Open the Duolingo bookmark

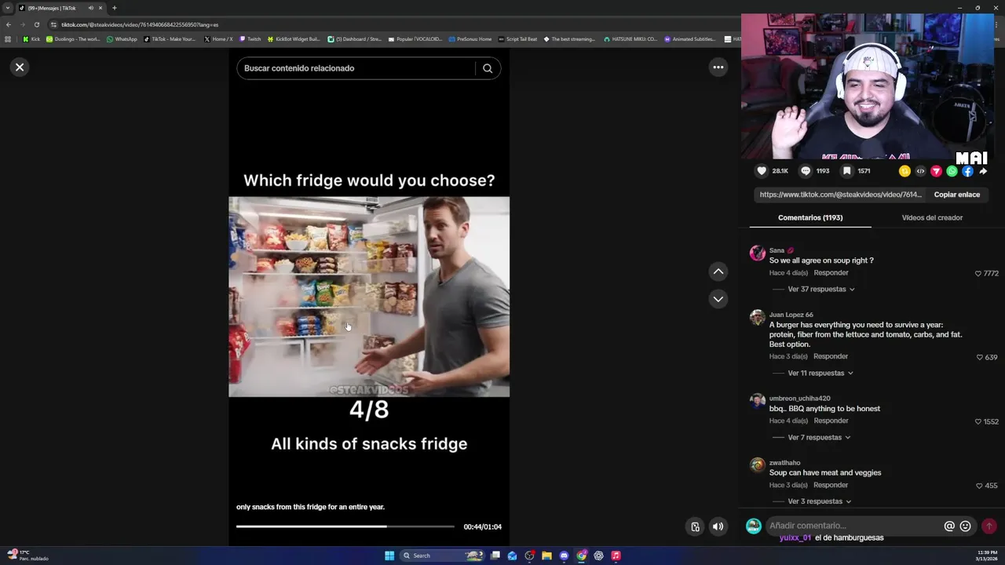coord(73,38)
